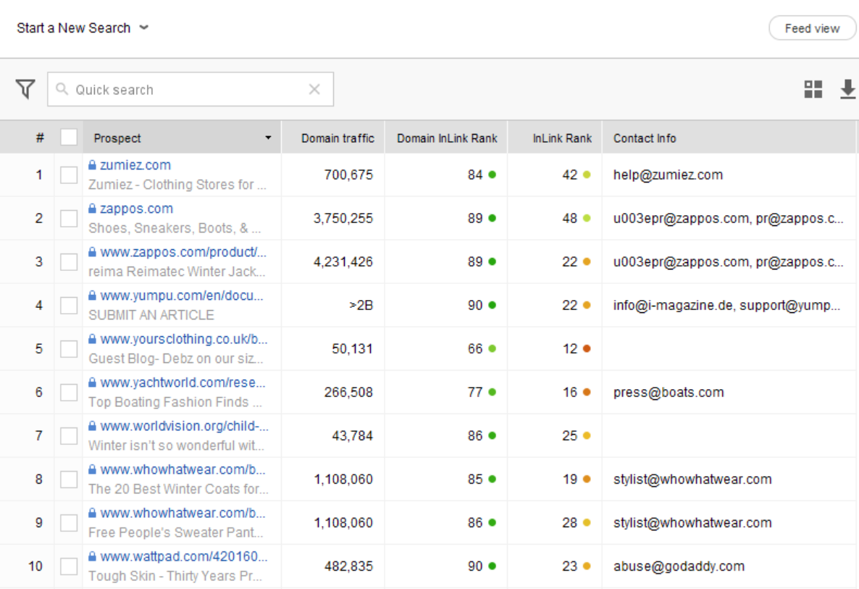Viewport: 859px width, 589px height.
Task: Select checkbox for row 5 yoursclothing.co.uk
Action: coord(69,348)
